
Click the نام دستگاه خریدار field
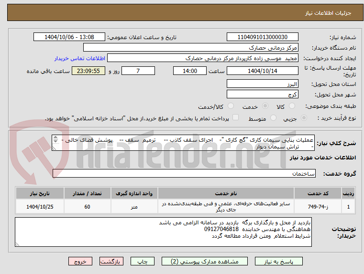coord(190,47)
